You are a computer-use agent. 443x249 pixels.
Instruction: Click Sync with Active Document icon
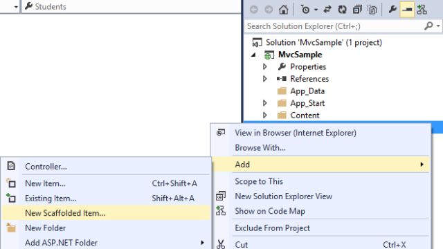coord(327,10)
